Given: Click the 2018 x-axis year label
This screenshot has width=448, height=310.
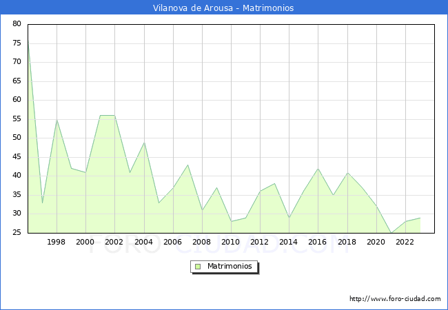Looking at the screenshot, I should 347,242.
